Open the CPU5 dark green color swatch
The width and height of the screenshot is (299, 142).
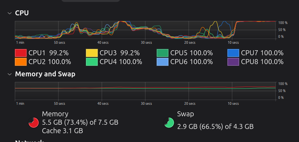[163, 53]
